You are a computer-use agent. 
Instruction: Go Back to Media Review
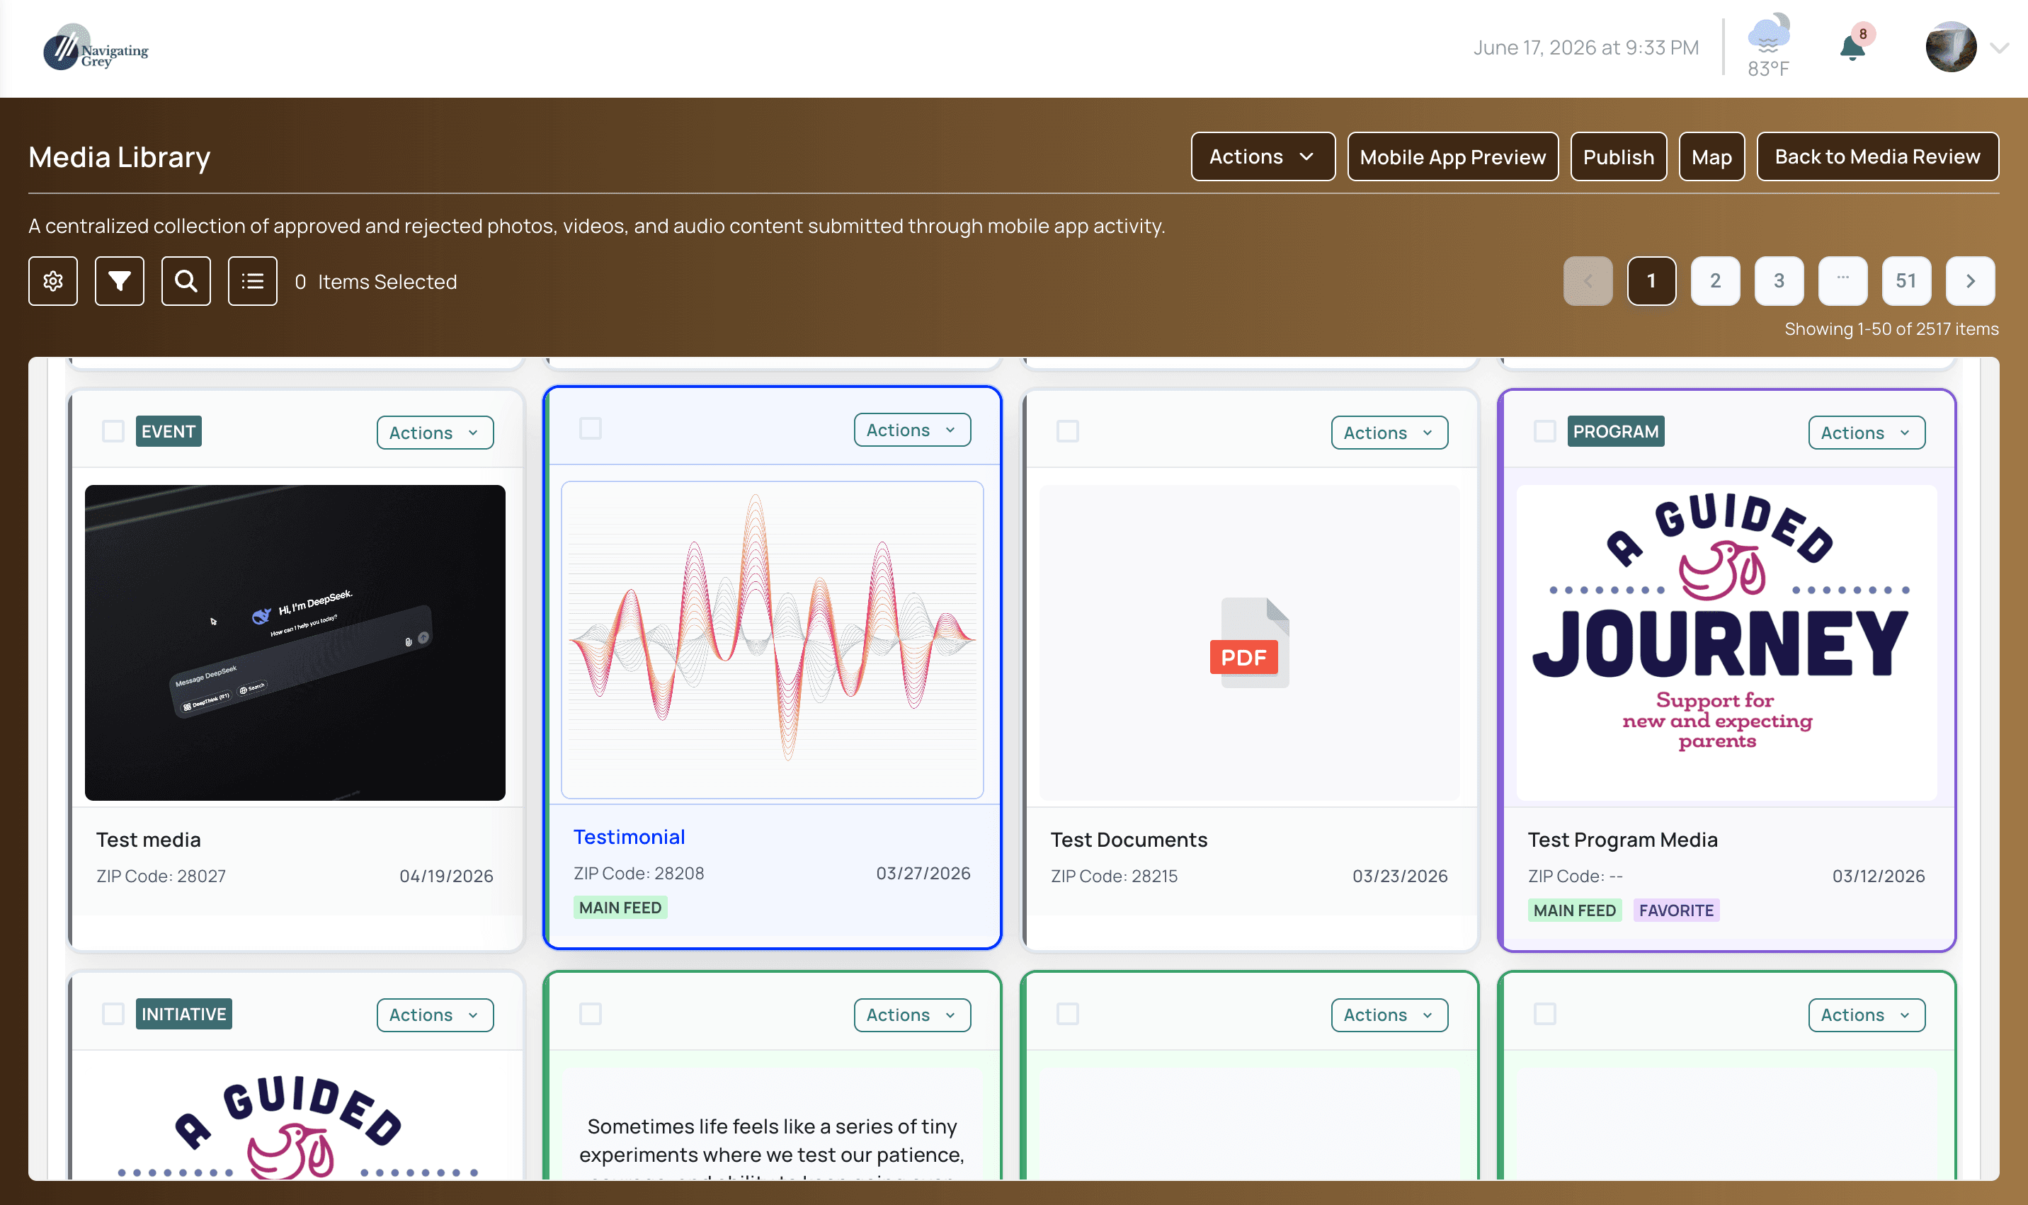click(x=1878, y=156)
